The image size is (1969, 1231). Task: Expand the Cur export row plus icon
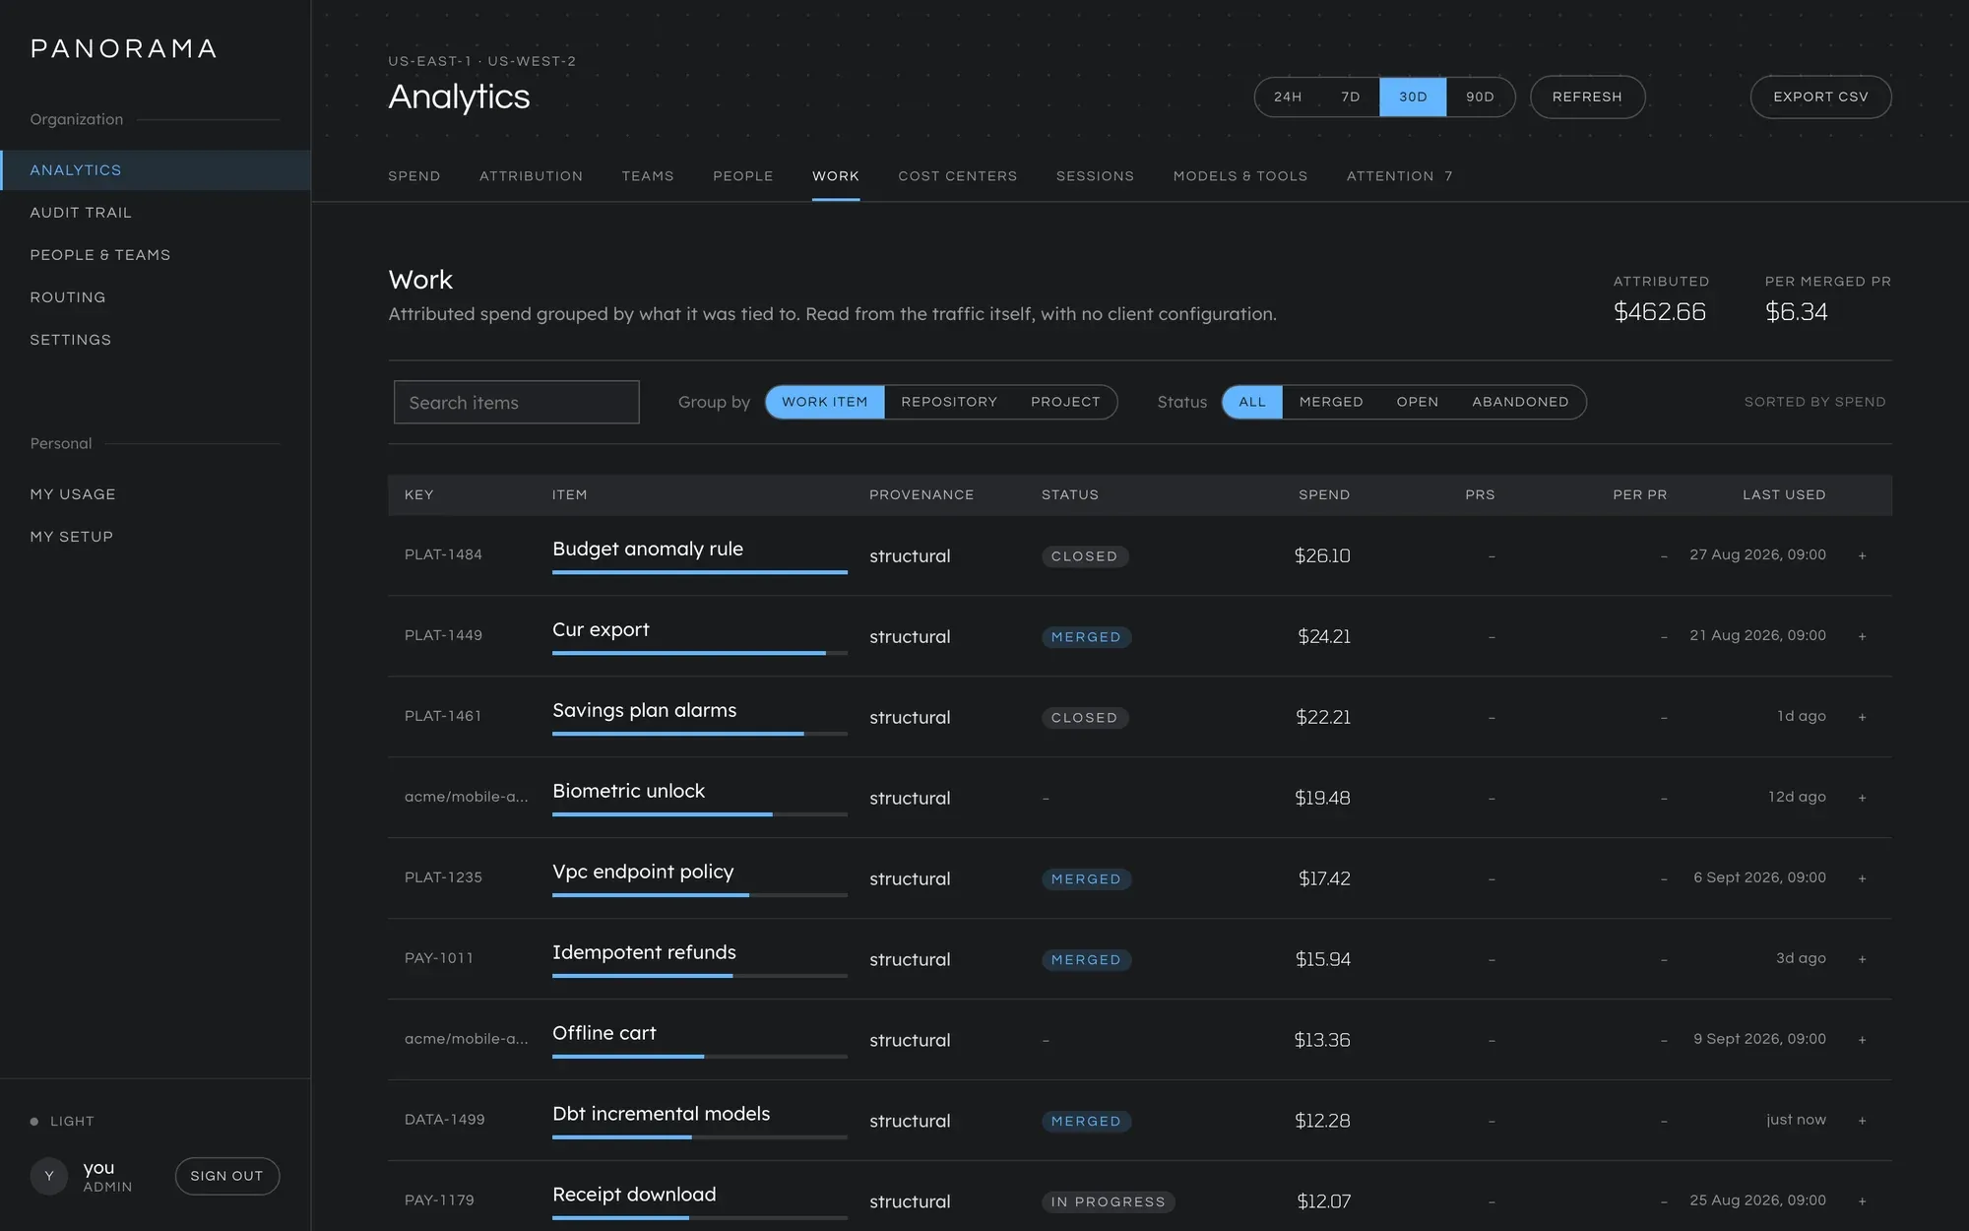point(1862,636)
